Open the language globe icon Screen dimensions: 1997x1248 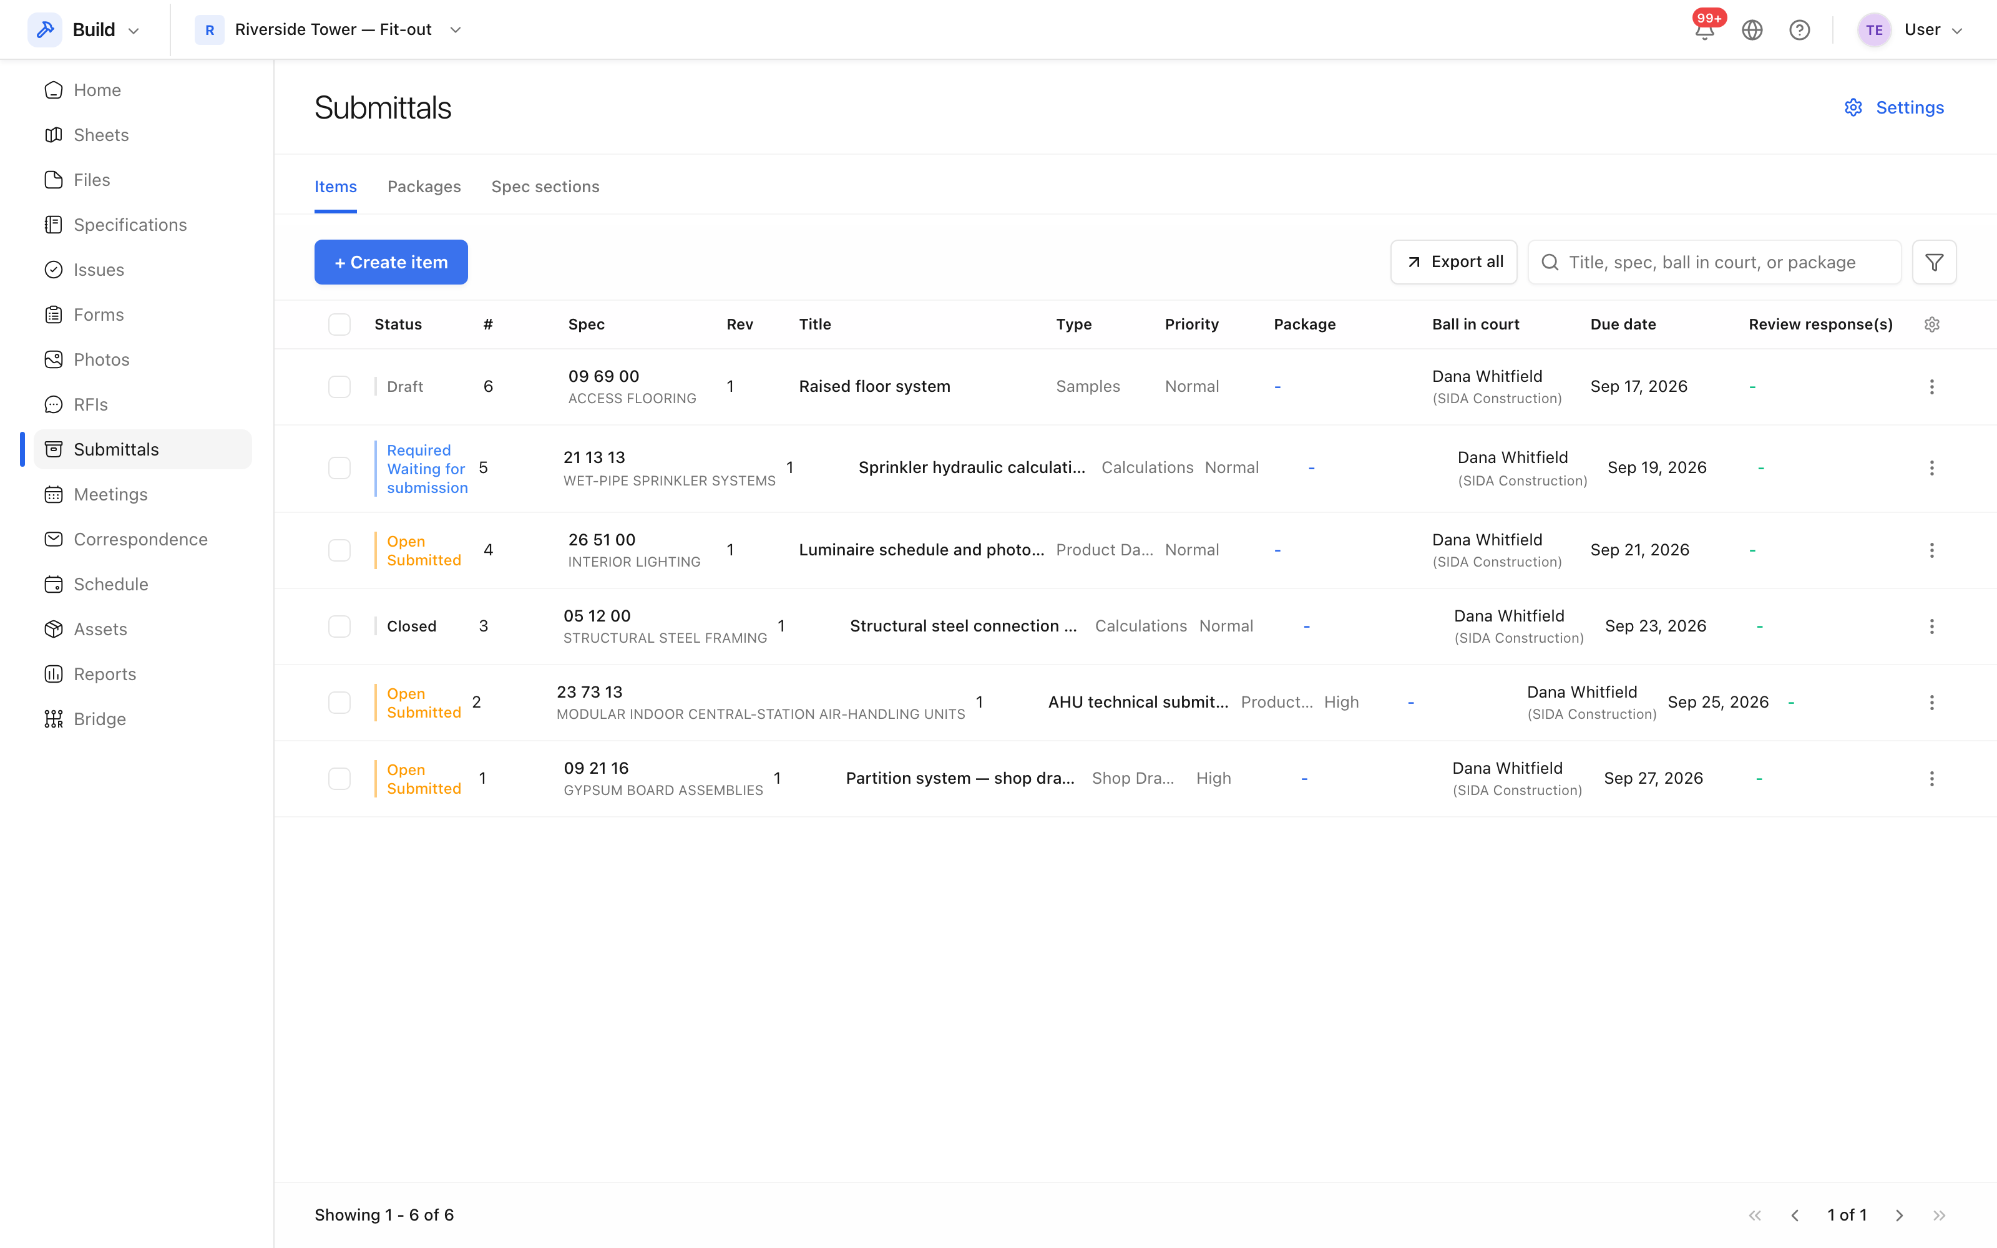(1752, 31)
